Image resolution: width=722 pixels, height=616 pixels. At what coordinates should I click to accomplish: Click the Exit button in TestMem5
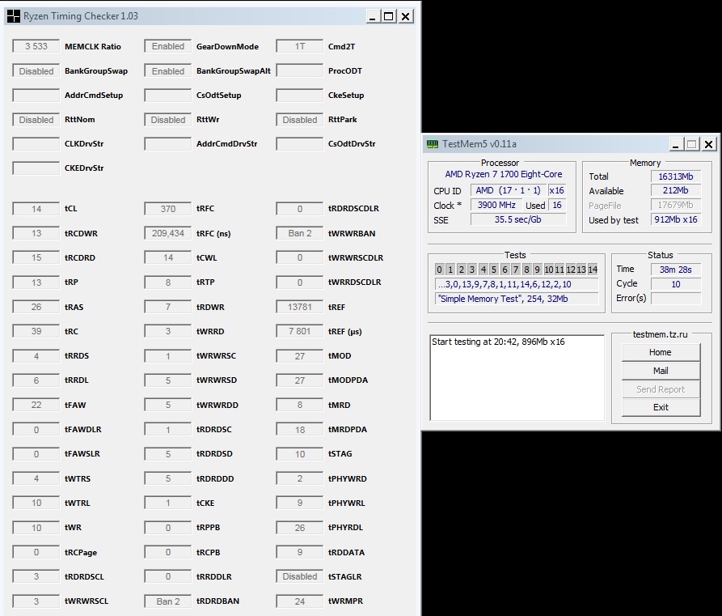click(661, 407)
